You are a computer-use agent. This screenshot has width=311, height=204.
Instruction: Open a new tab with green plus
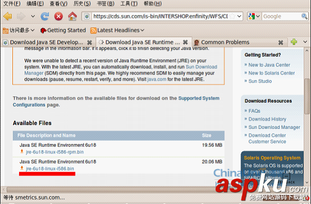tap(294, 42)
